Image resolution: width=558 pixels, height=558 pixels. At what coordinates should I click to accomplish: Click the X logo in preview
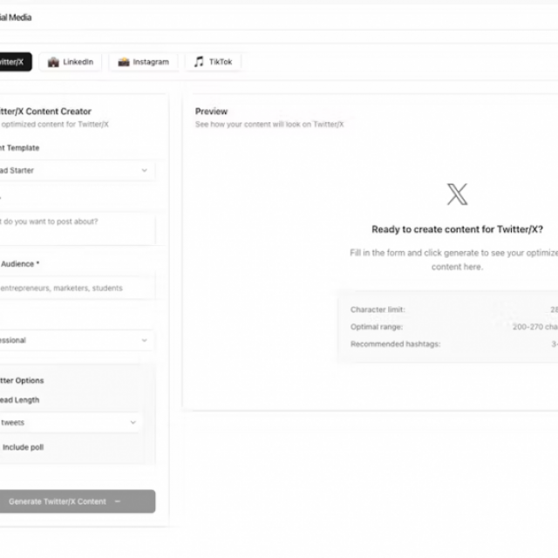coord(457,194)
